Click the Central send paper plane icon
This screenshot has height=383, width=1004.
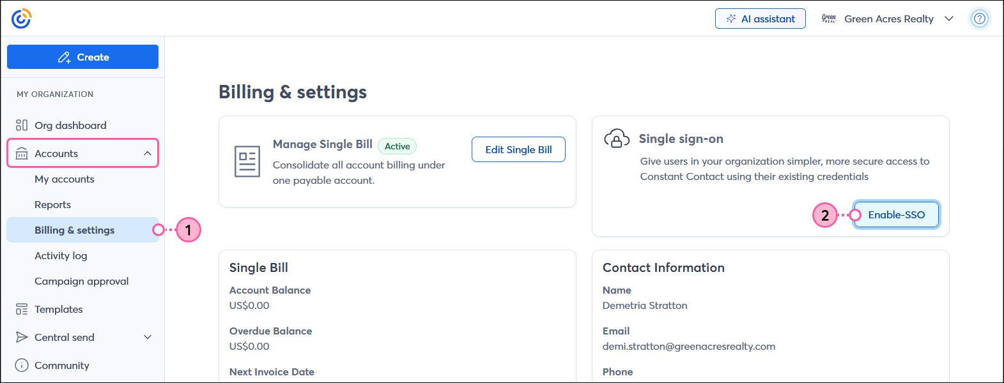pos(22,337)
